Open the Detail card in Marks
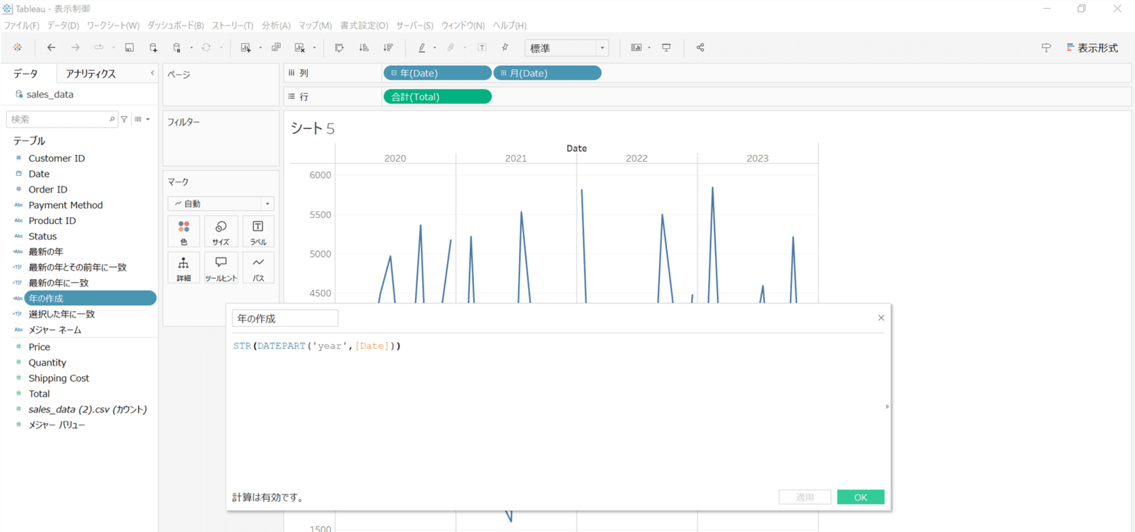Screen dimensions: 1135x532 [x=184, y=268]
